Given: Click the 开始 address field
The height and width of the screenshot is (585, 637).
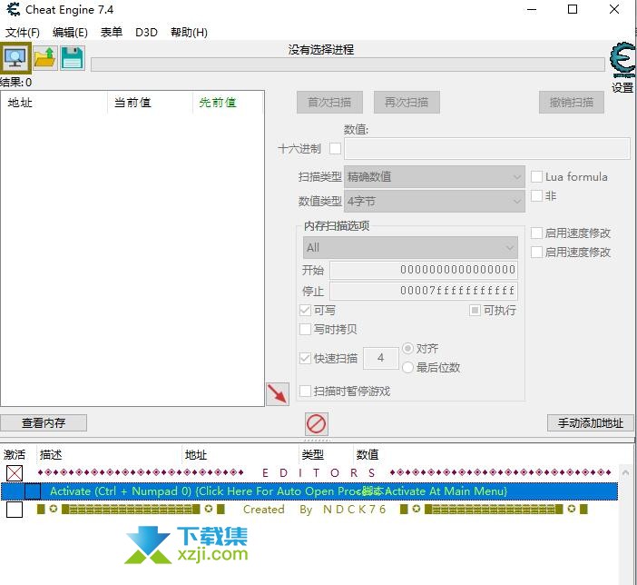Looking at the screenshot, I should click(424, 270).
